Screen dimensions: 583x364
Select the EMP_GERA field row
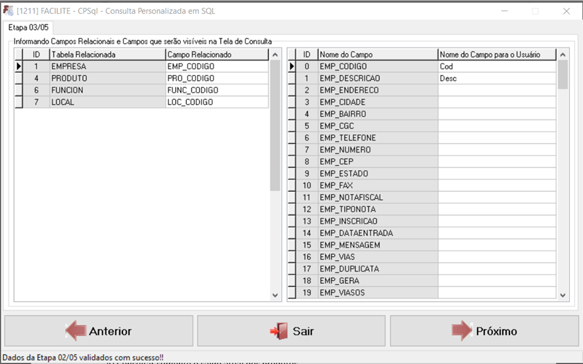(x=422, y=281)
